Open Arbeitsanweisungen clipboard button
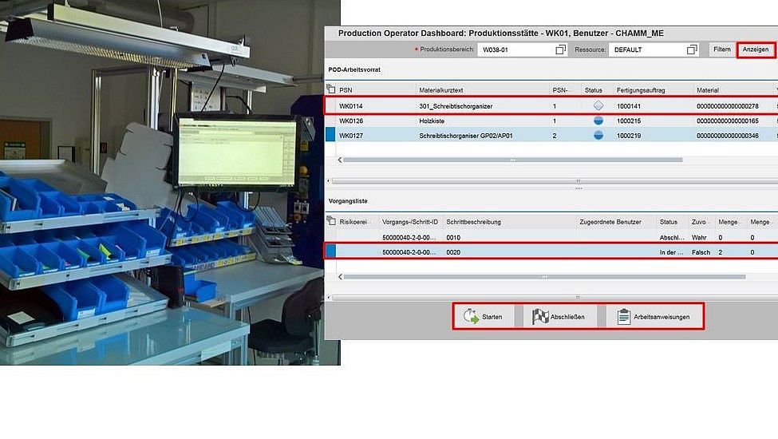778x439 pixels. pyautogui.click(x=653, y=317)
